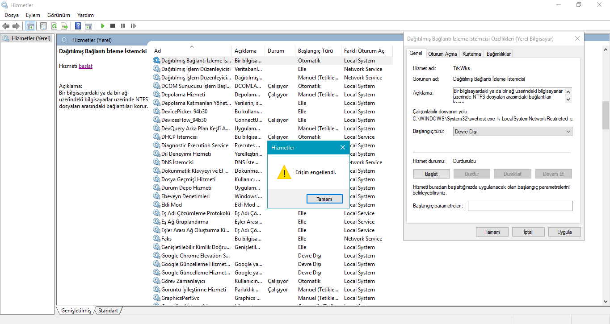The width and height of the screenshot is (610, 324).
Task: Click the green Start Service toolbar icon
Action: click(103, 26)
